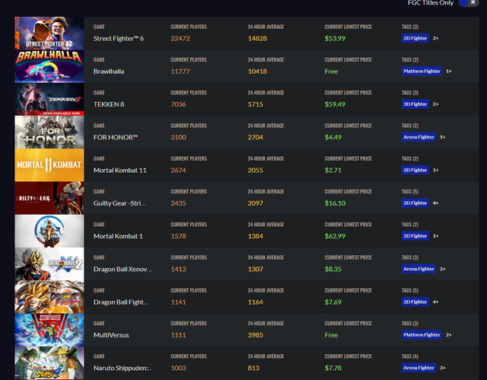The image size is (487, 380).
Task: Open the Naruto Shippuden Storm thumbnail
Action: [49, 362]
